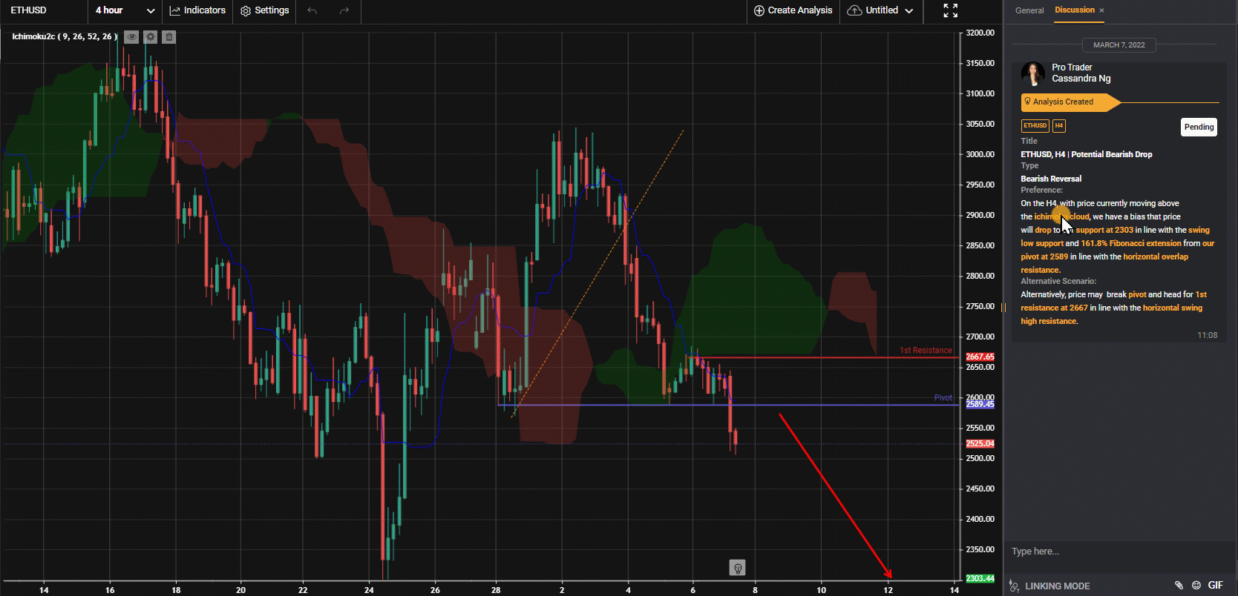The height and width of the screenshot is (596, 1238).
Task: Click the Ichimoku2c ( 9, 26, 52, 26 ) label
Action: [64, 36]
